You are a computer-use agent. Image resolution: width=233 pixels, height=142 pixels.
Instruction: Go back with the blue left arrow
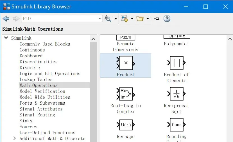click(6, 19)
